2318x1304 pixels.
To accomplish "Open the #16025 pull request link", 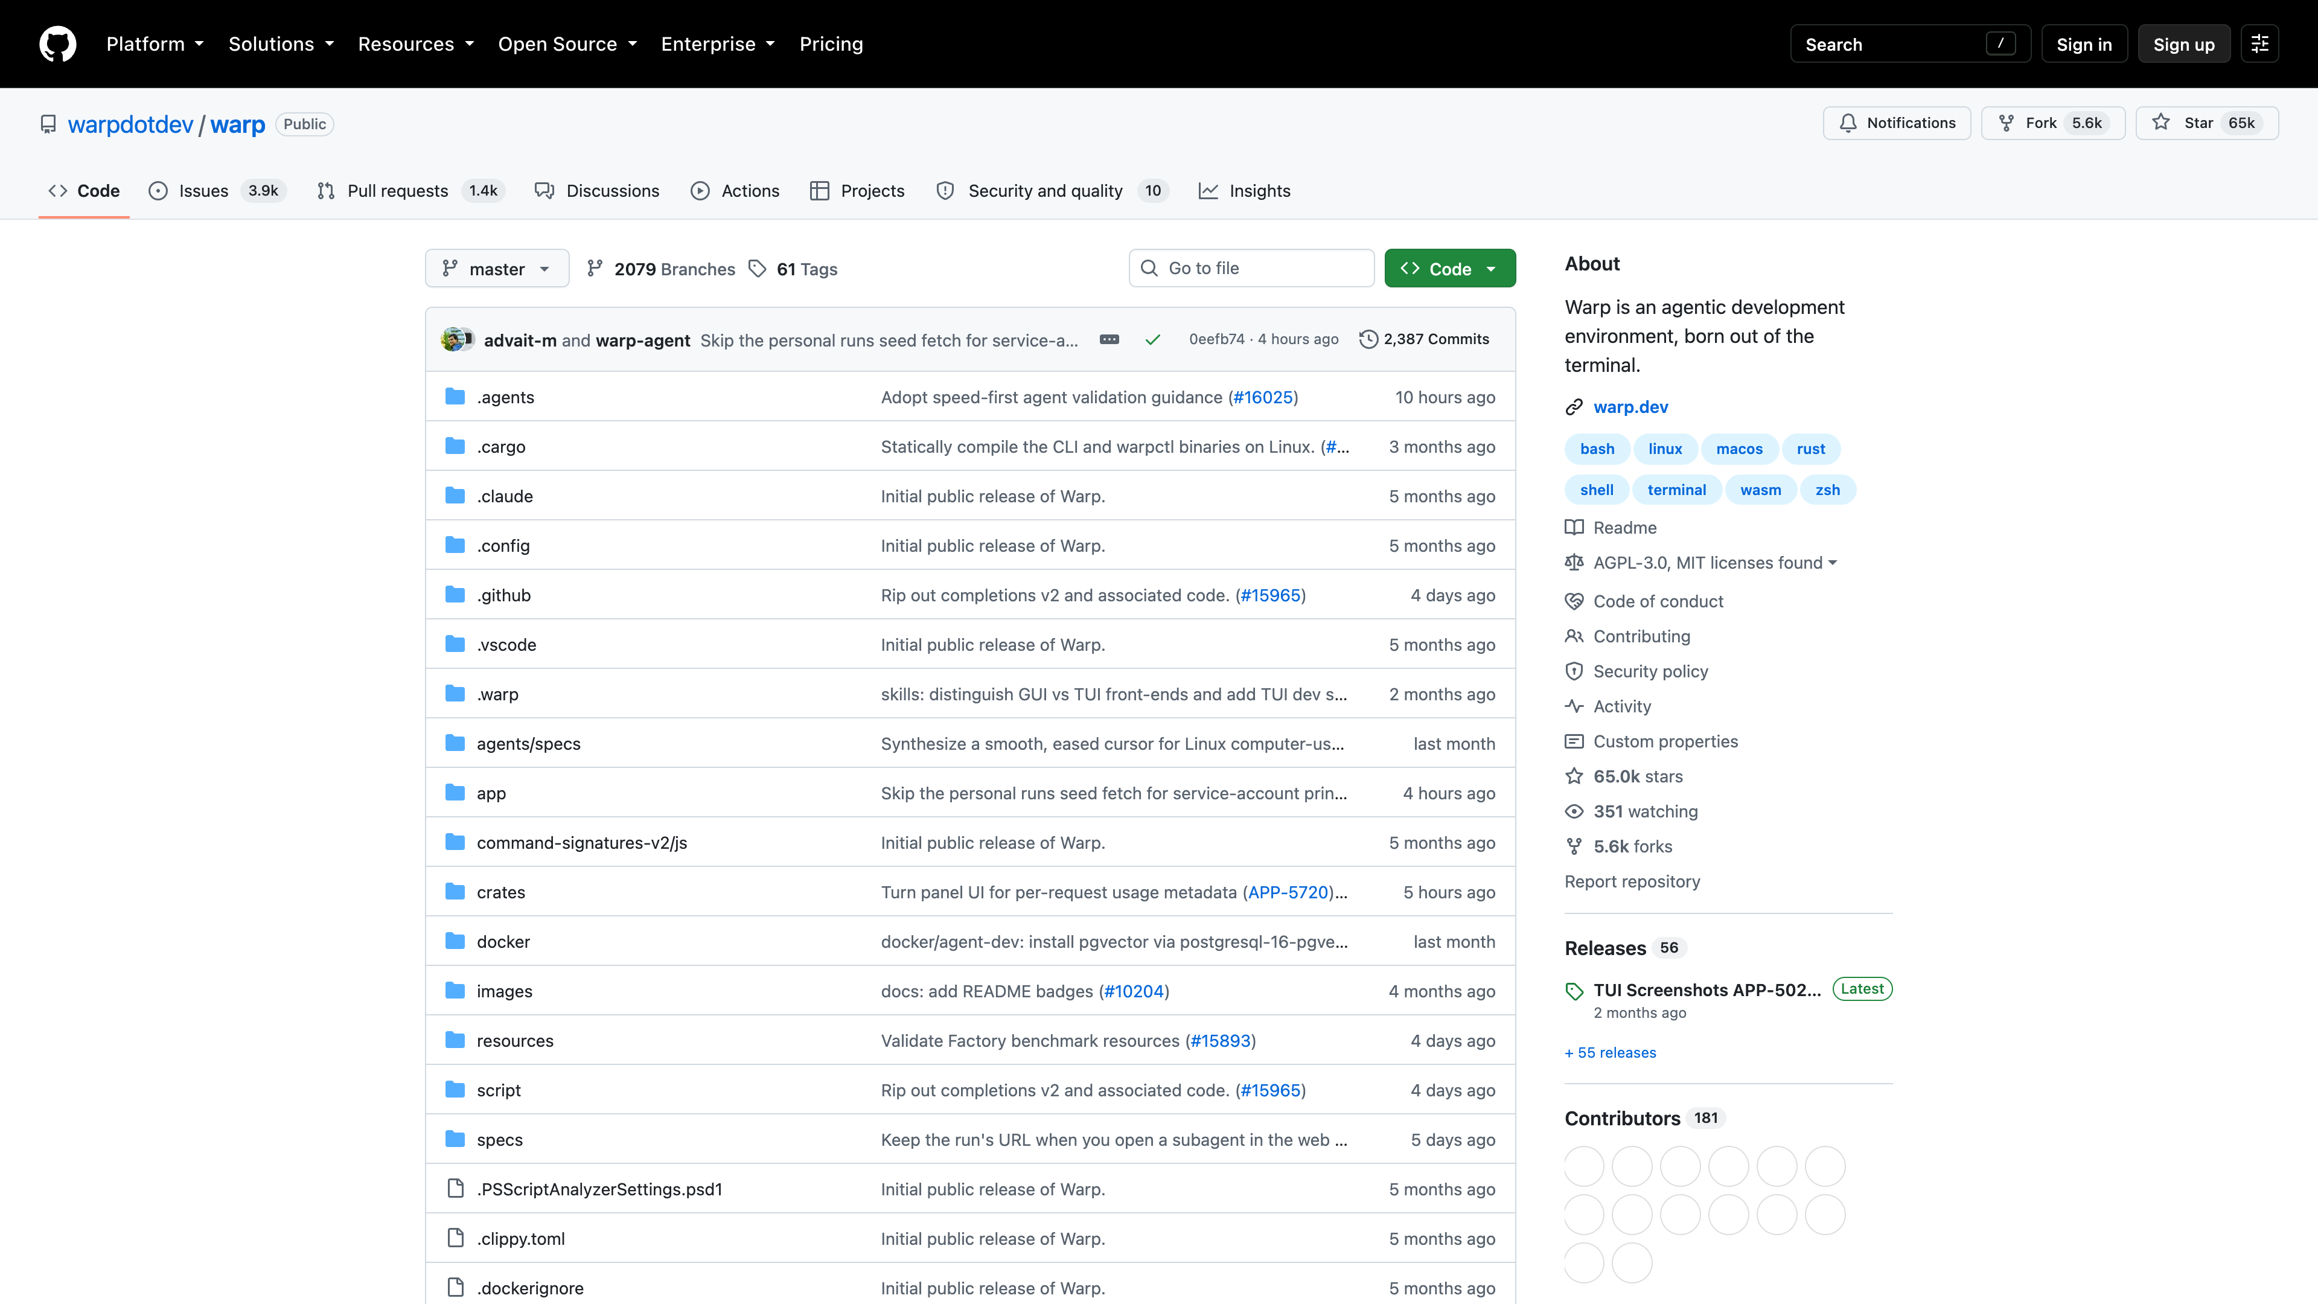I will [1263, 397].
